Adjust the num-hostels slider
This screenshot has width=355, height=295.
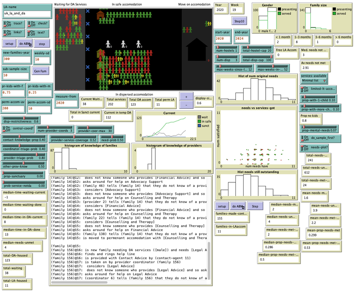pos(227,49)
